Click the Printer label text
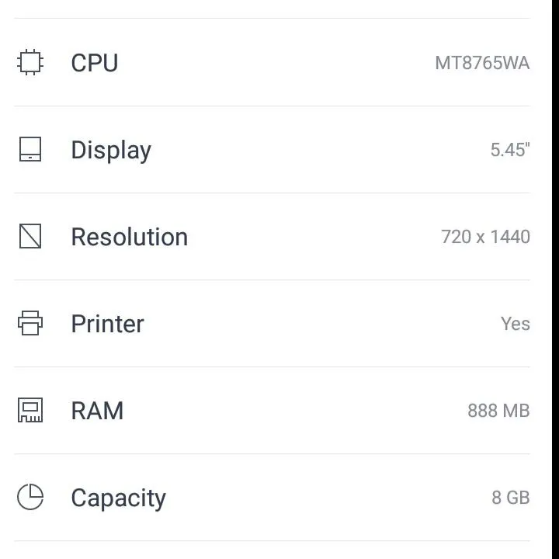559x559 pixels. tap(108, 324)
